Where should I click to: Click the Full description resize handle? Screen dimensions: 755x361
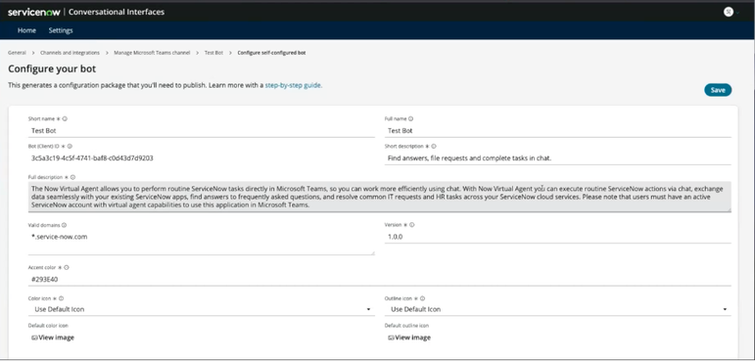click(729, 209)
